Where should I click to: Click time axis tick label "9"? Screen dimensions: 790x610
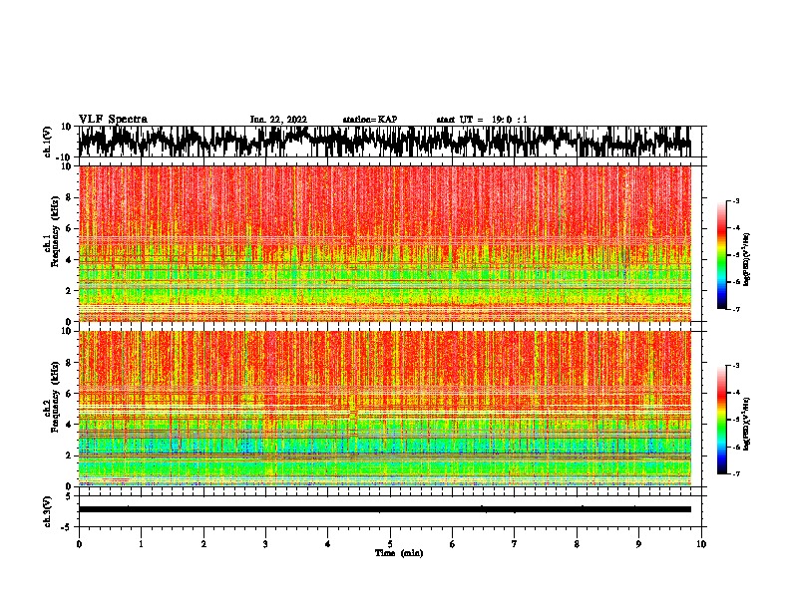638,544
